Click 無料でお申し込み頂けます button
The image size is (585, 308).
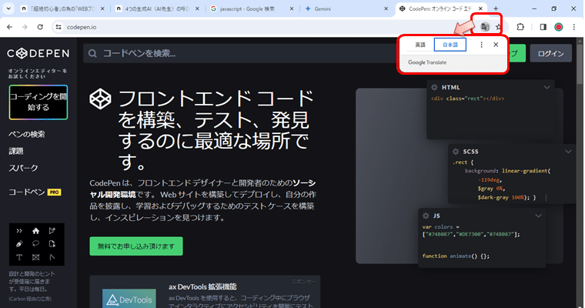tap(136, 246)
